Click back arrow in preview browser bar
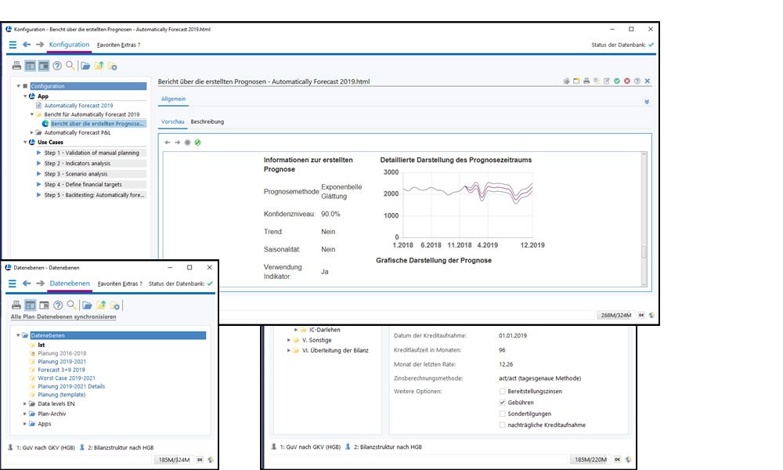Image resolution: width=783 pixels, height=470 pixels. click(168, 143)
